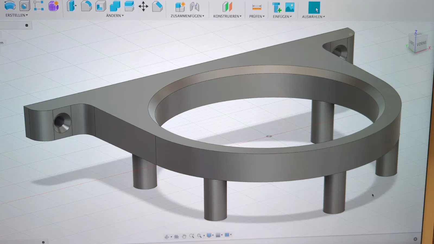434x244 pixels.
Task: Click the bolt Insert Component icon
Action: coord(277,8)
